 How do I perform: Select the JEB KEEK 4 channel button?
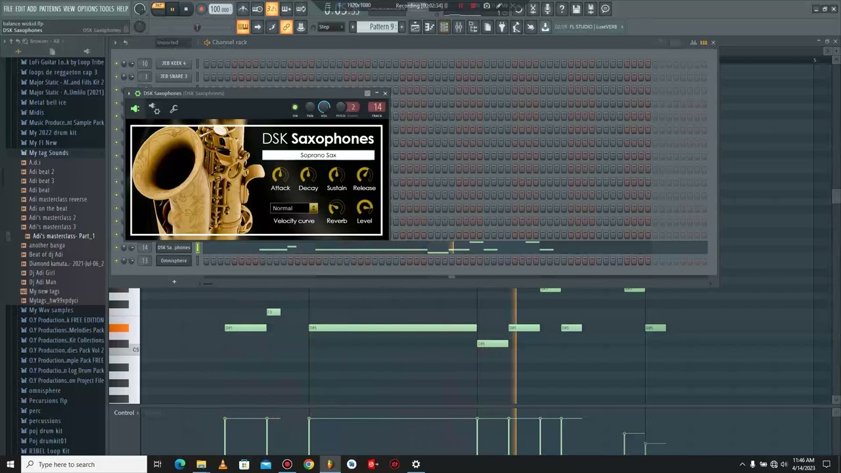(173, 63)
